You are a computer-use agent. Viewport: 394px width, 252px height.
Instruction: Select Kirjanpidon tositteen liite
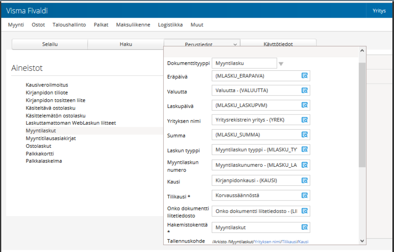click(x=56, y=100)
